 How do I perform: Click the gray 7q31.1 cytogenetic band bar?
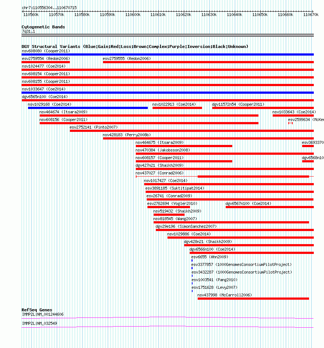pos(168,35)
